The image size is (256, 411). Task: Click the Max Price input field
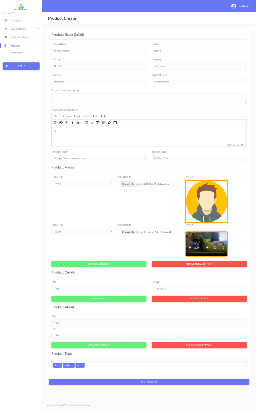click(x=99, y=82)
